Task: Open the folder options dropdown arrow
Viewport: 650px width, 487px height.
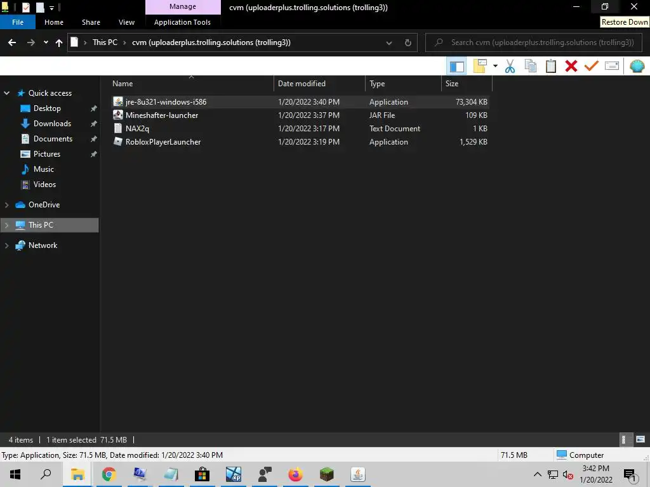Action: coord(495,66)
